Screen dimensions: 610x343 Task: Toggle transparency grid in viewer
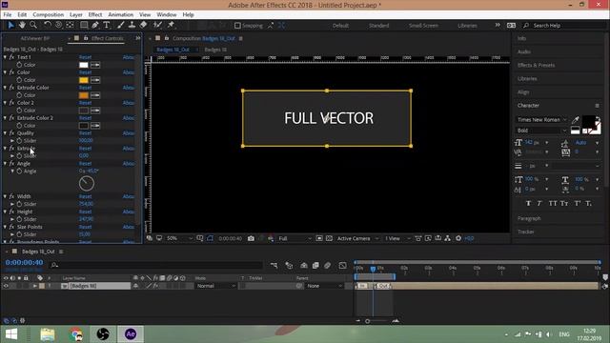(x=329, y=238)
